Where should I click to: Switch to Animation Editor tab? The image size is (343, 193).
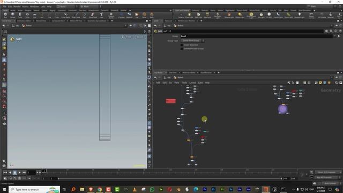point(24,21)
